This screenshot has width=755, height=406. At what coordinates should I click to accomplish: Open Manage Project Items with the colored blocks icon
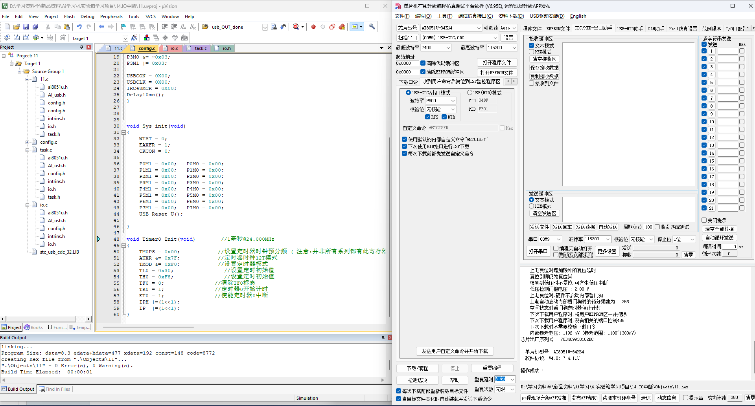click(x=146, y=38)
